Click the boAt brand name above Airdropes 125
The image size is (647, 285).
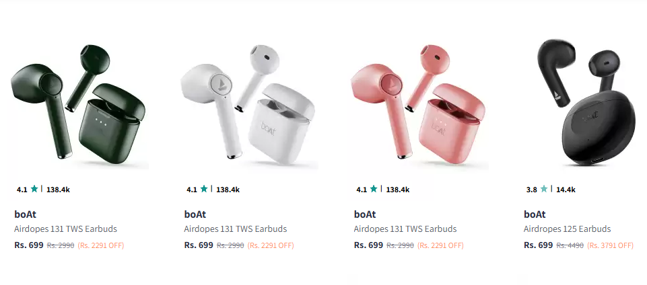535,214
